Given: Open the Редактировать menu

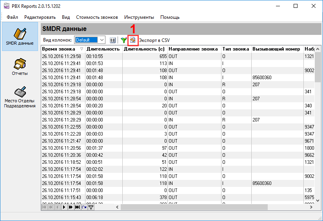Looking at the screenshot, I should pyautogui.click(x=40, y=17).
